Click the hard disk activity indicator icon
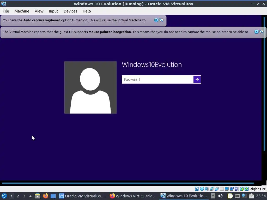 [x=197, y=189]
